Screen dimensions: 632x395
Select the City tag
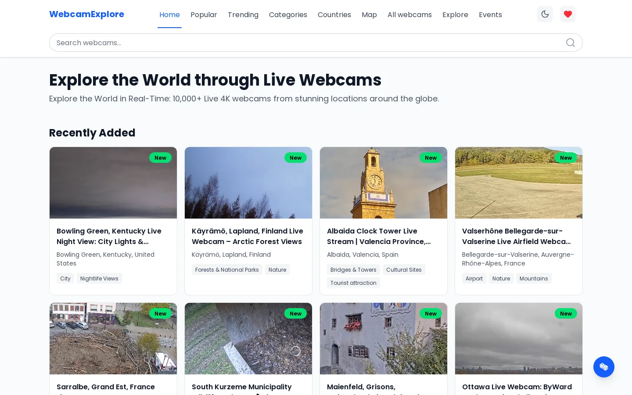(65, 278)
